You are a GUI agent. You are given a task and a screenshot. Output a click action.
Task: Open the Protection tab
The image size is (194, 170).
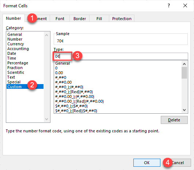point(122,19)
